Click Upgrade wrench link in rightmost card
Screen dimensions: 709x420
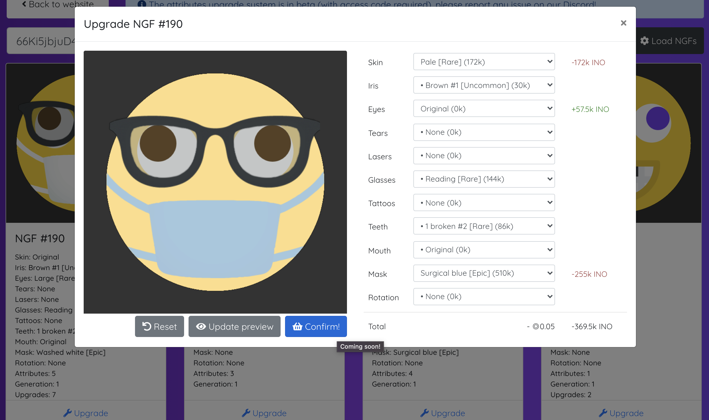click(621, 413)
